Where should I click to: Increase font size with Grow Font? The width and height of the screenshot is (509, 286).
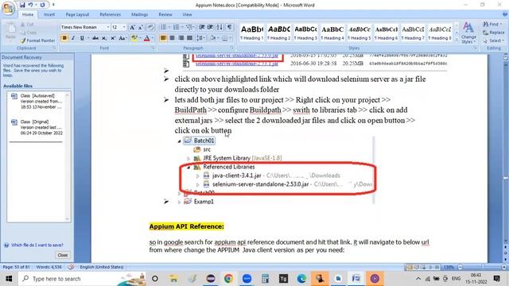point(132,28)
